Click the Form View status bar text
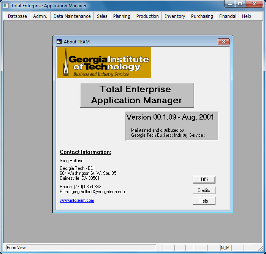266x254 pixels. pos(16,248)
